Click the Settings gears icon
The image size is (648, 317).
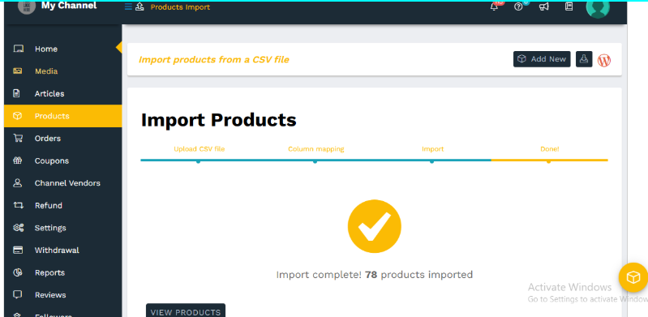pyautogui.click(x=18, y=227)
